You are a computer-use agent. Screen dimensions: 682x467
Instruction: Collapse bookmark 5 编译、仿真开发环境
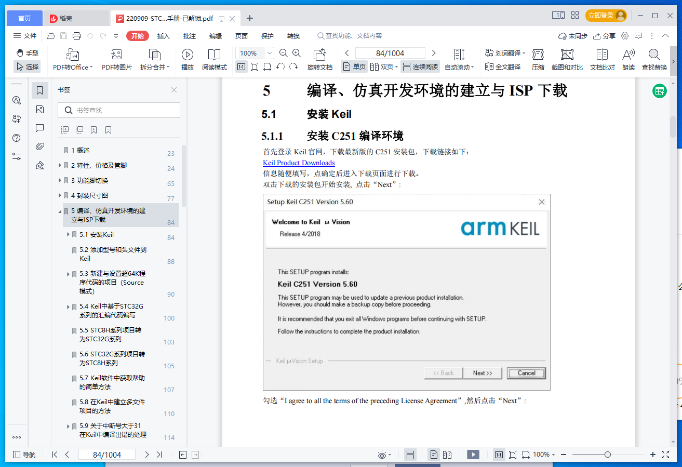point(60,211)
